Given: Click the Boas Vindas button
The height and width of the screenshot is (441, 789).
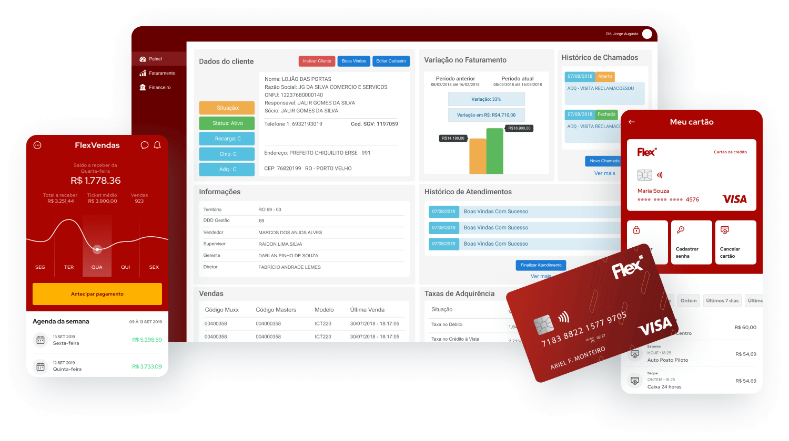Looking at the screenshot, I should [x=354, y=61].
